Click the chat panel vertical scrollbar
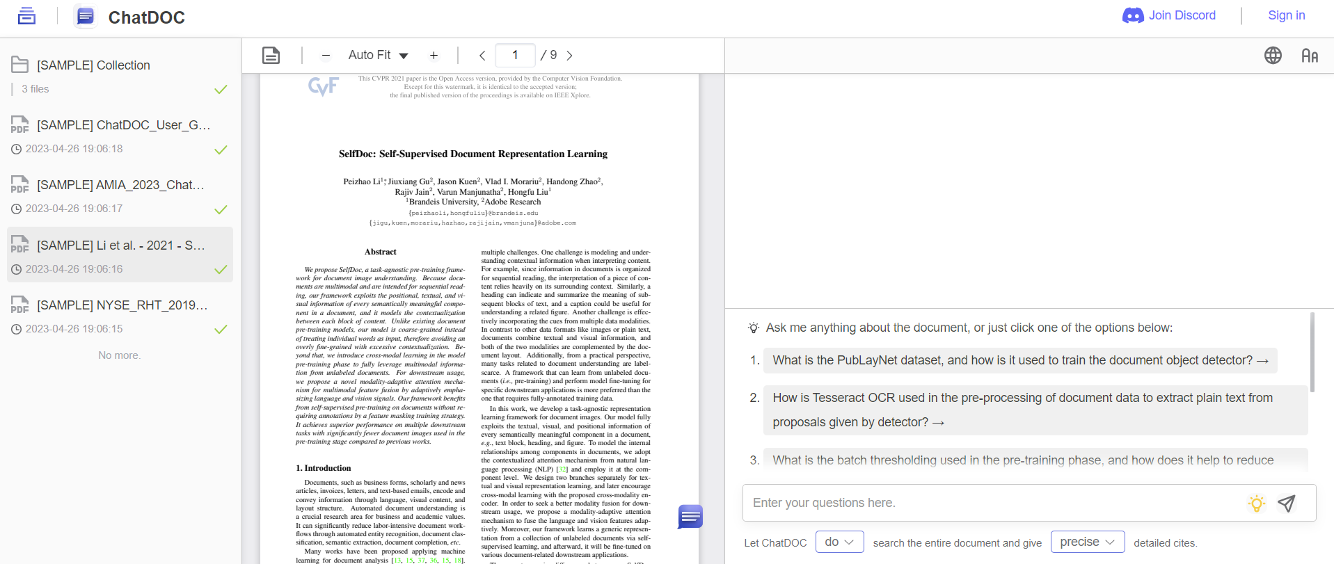Screen dimensions: 1334x564 tap(1312, 352)
